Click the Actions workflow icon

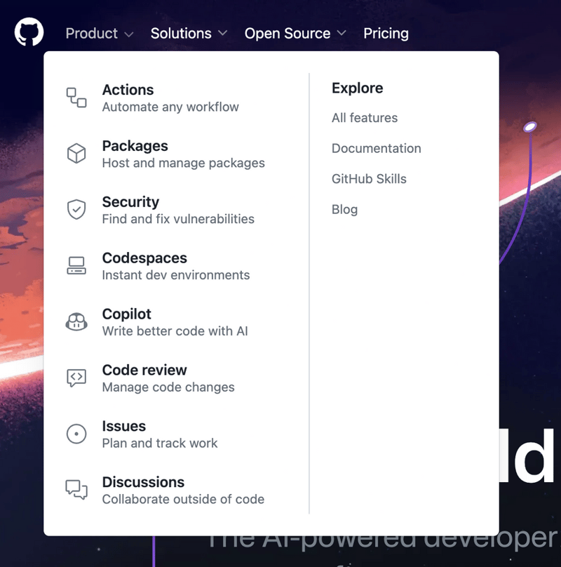coord(76,97)
